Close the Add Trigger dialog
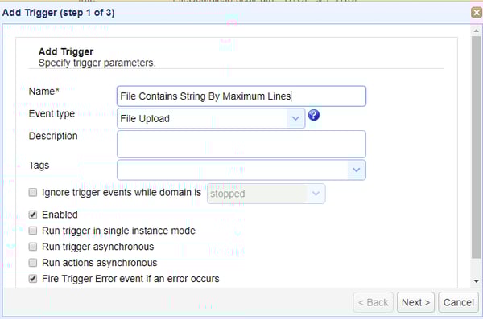 click(x=477, y=13)
